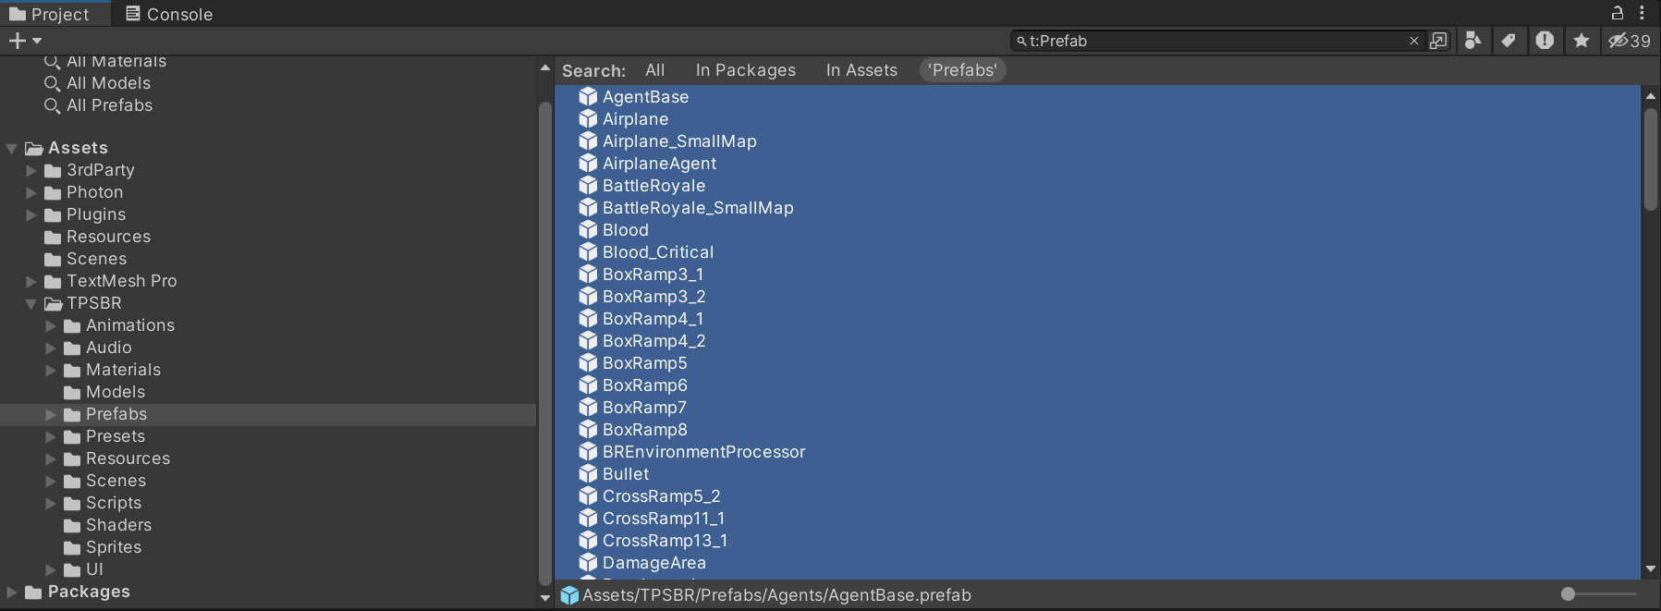The image size is (1661, 611).
Task: Expand the Animations folder arrow
Action: coord(51,325)
